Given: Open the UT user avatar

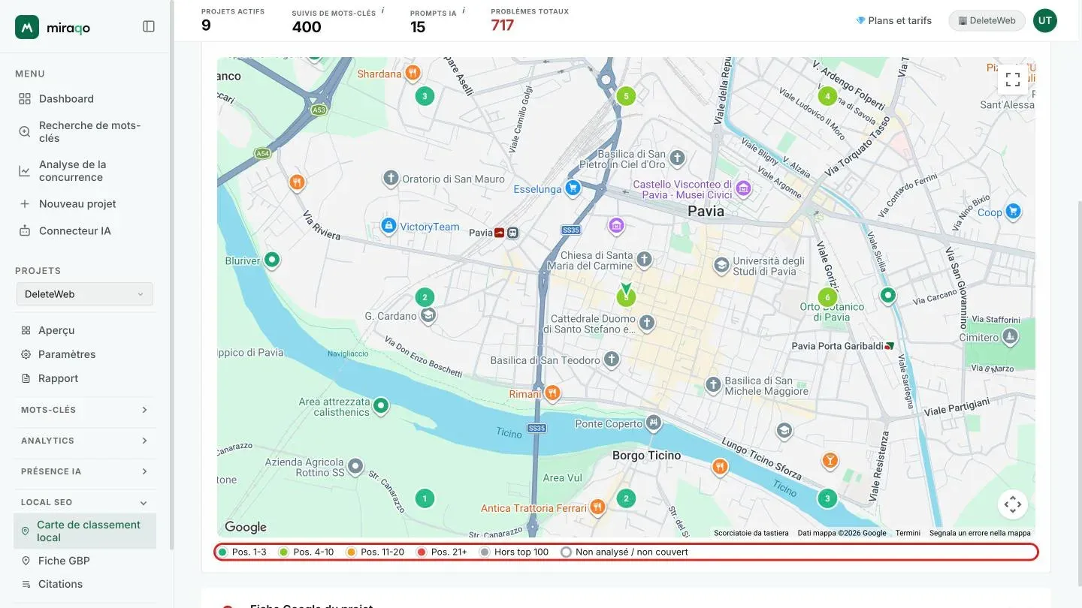Looking at the screenshot, I should coord(1044,21).
